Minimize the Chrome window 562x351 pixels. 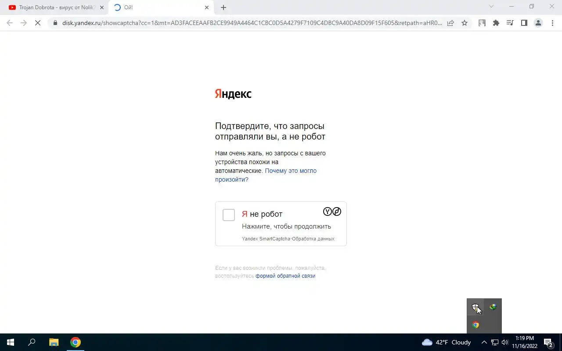(512, 7)
